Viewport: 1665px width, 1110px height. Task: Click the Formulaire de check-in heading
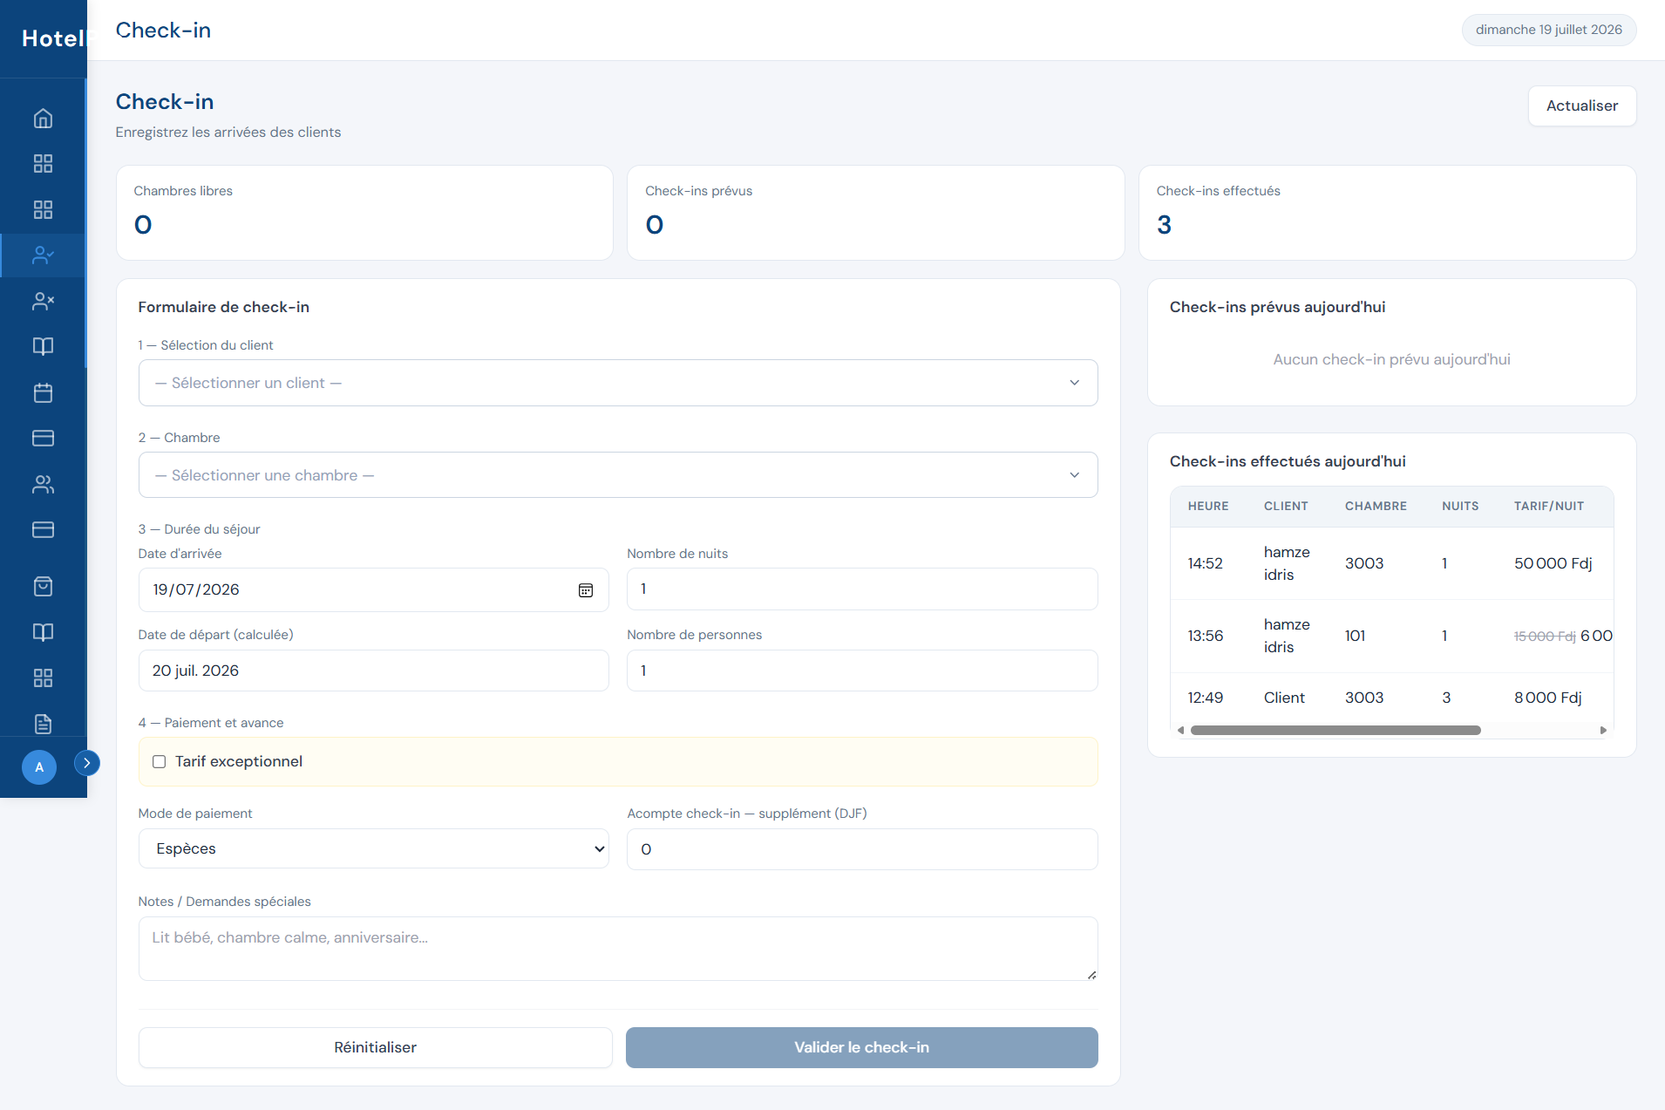pyautogui.click(x=223, y=308)
